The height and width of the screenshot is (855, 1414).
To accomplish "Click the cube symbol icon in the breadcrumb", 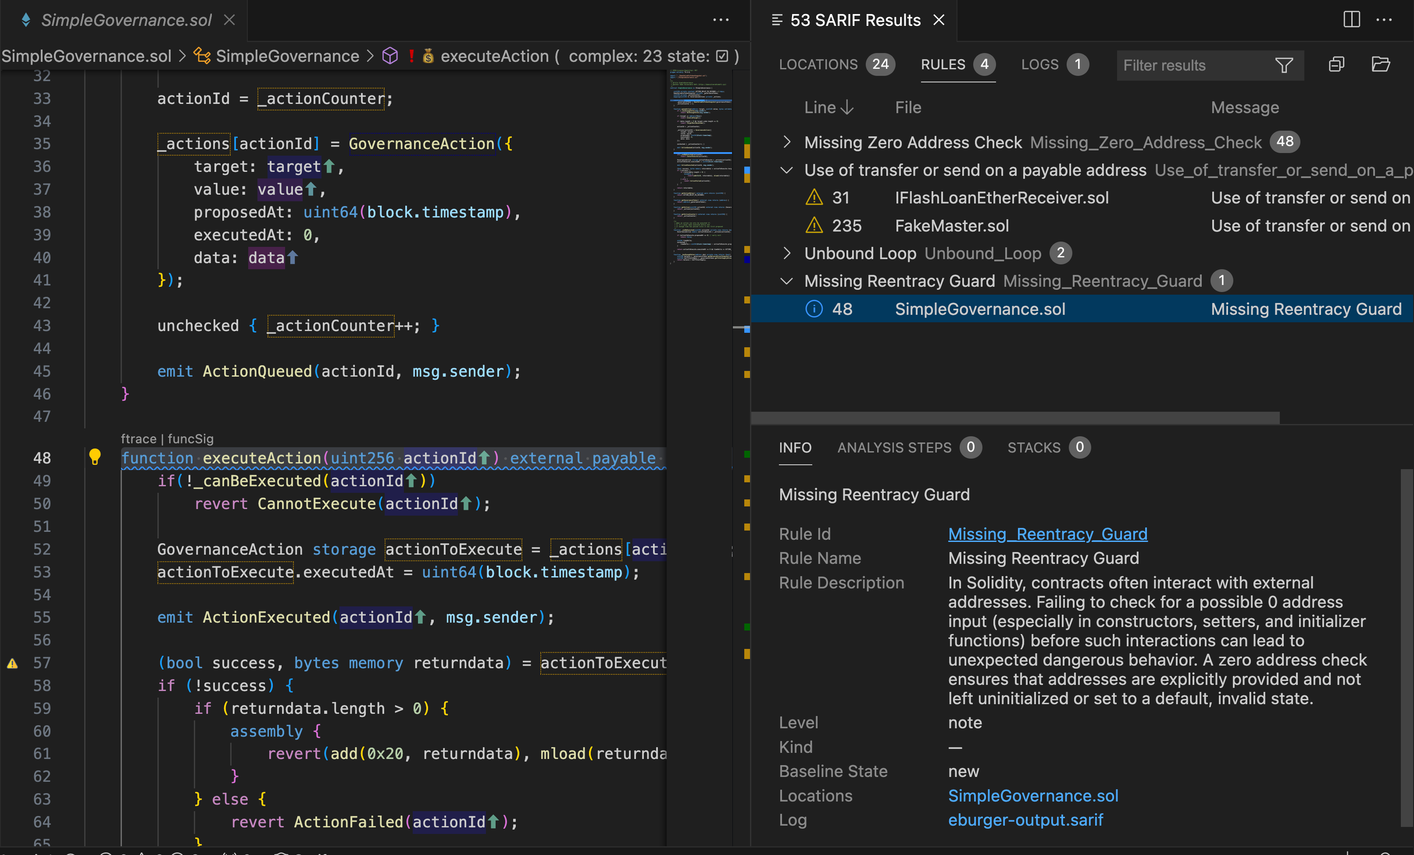I will [390, 56].
